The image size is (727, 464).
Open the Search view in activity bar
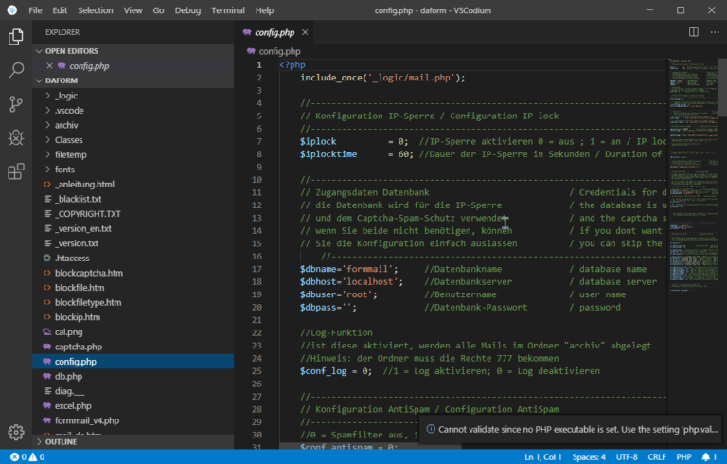[16, 70]
